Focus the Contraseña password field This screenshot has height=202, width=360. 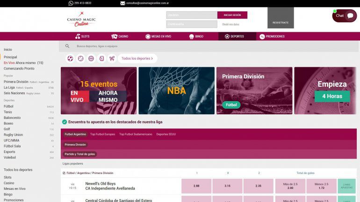[x=191, y=24]
